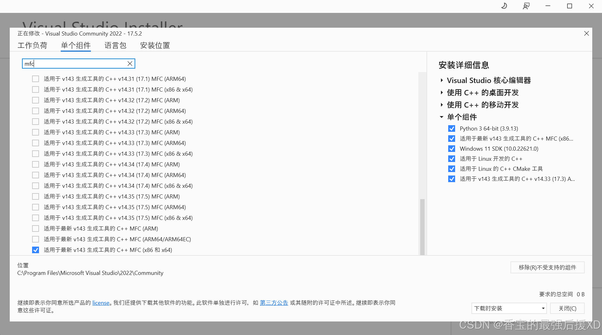Select the 单个组件 tab
Image resolution: width=602 pixels, height=335 pixels.
point(76,45)
